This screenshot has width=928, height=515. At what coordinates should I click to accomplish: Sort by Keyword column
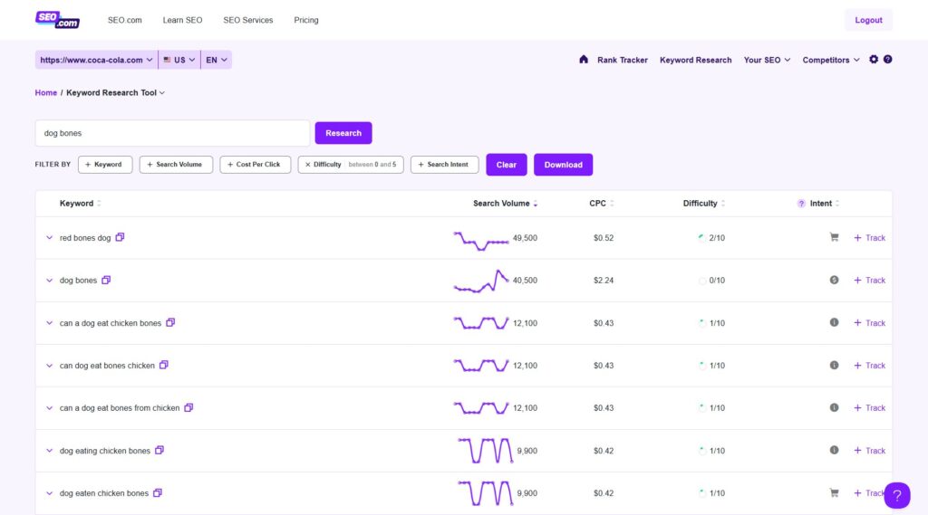tap(99, 204)
